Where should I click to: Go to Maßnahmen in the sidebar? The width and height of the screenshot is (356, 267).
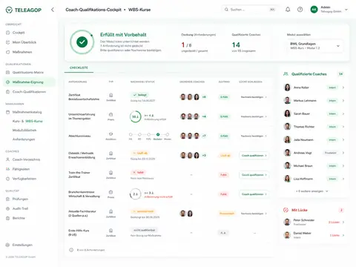[x=19, y=52]
